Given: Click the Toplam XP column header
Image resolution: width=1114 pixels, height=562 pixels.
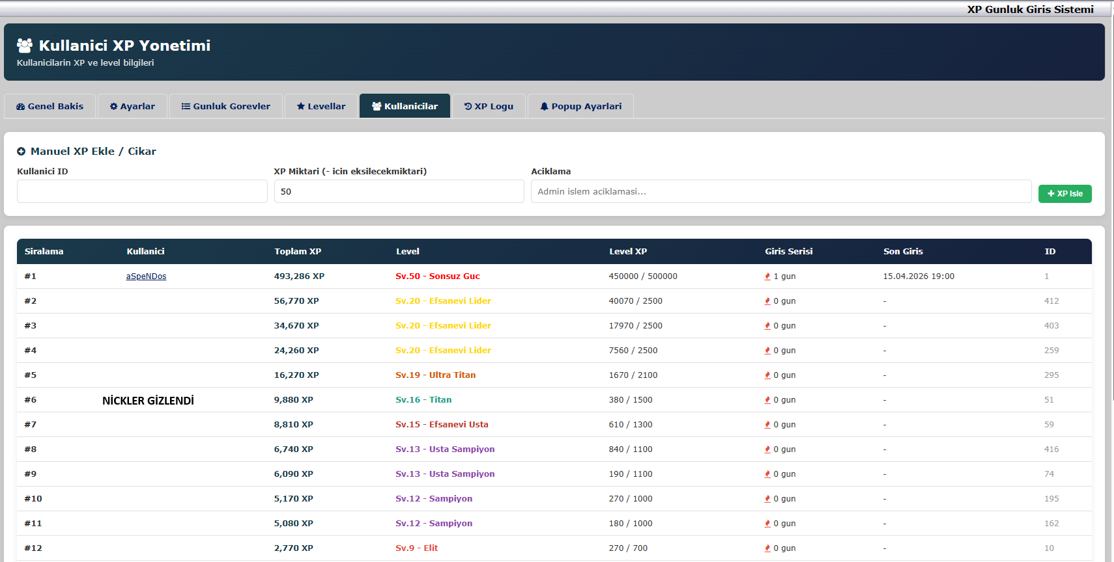Looking at the screenshot, I should [298, 252].
